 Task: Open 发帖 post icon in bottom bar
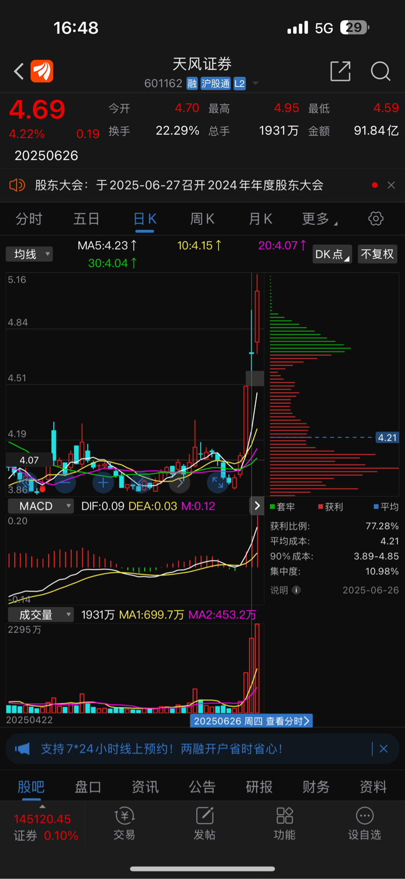click(x=205, y=823)
